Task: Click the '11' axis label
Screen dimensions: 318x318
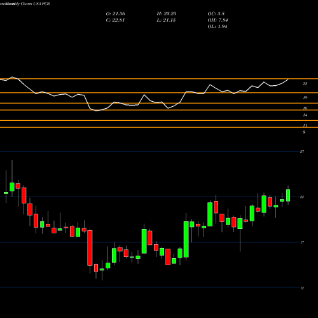Action: coord(305,125)
